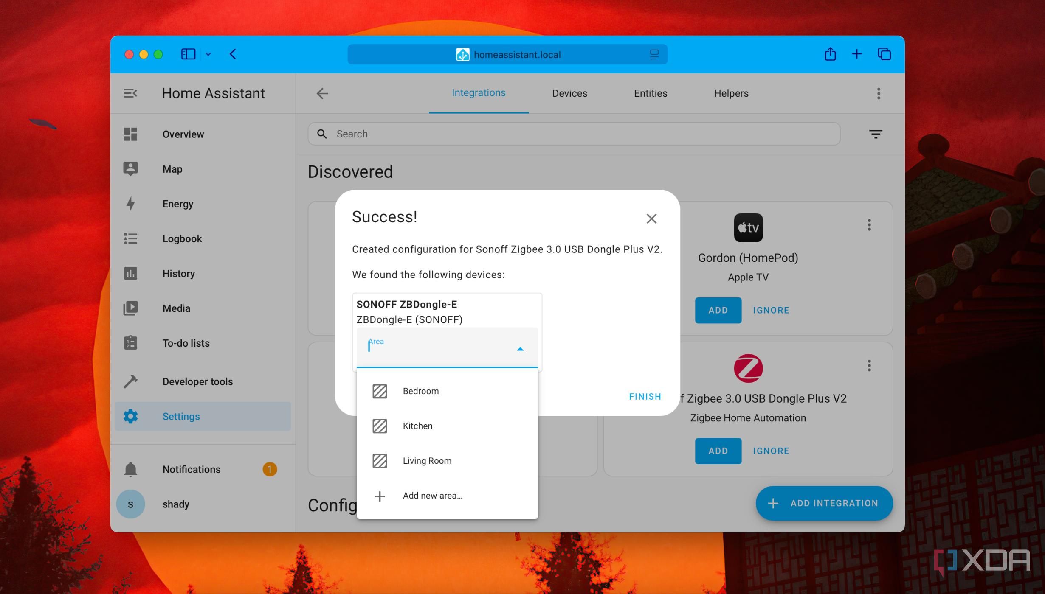Focus the integrations Search field
Viewport: 1045px width, 594px height.
tap(574, 134)
